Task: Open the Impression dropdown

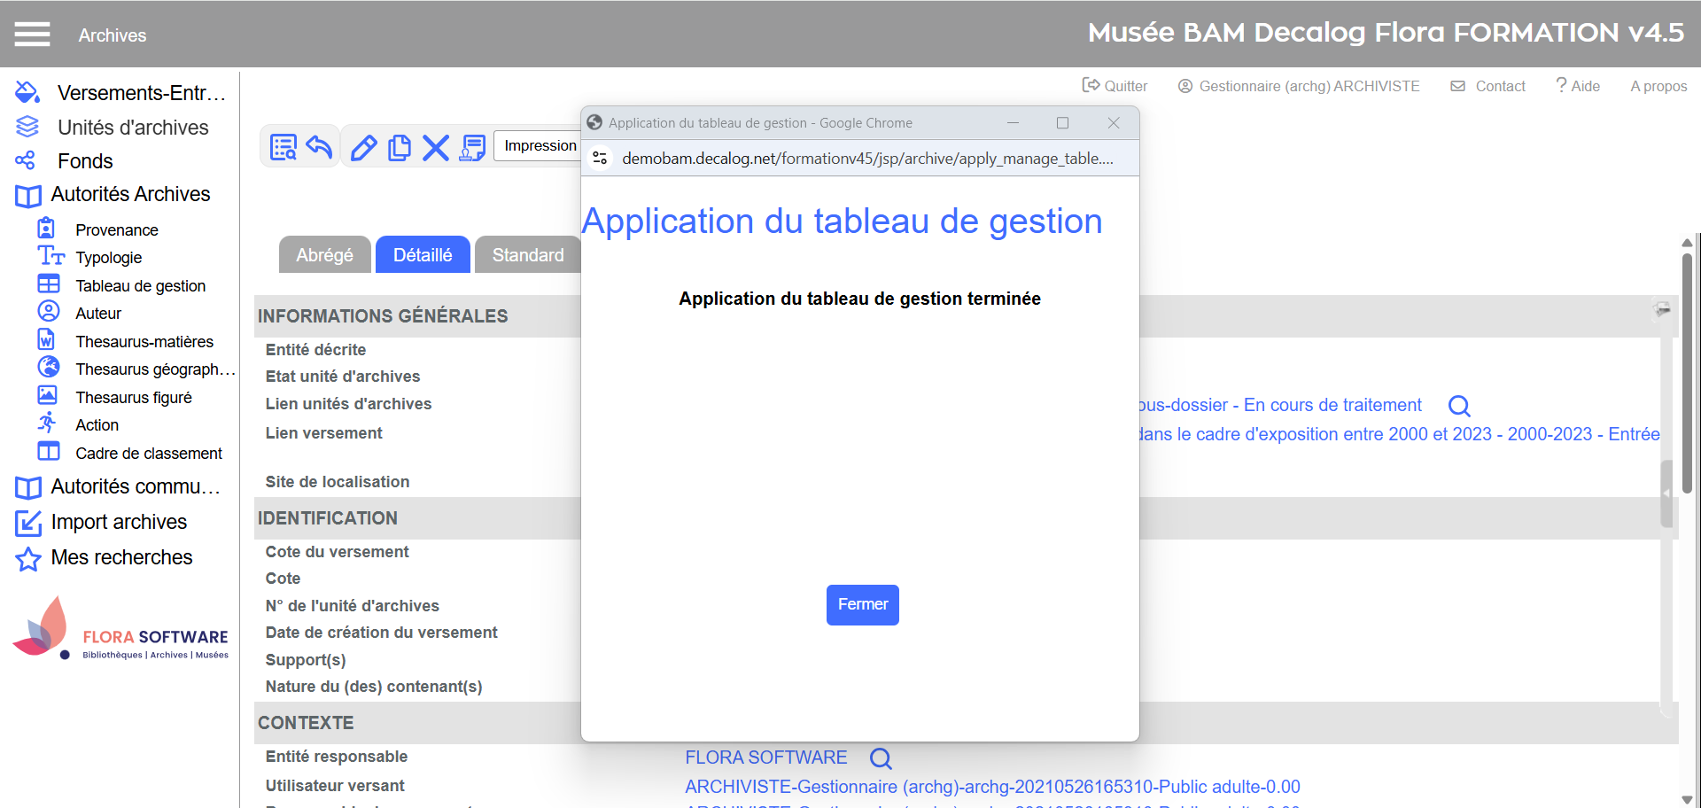Action: [x=540, y=145]
